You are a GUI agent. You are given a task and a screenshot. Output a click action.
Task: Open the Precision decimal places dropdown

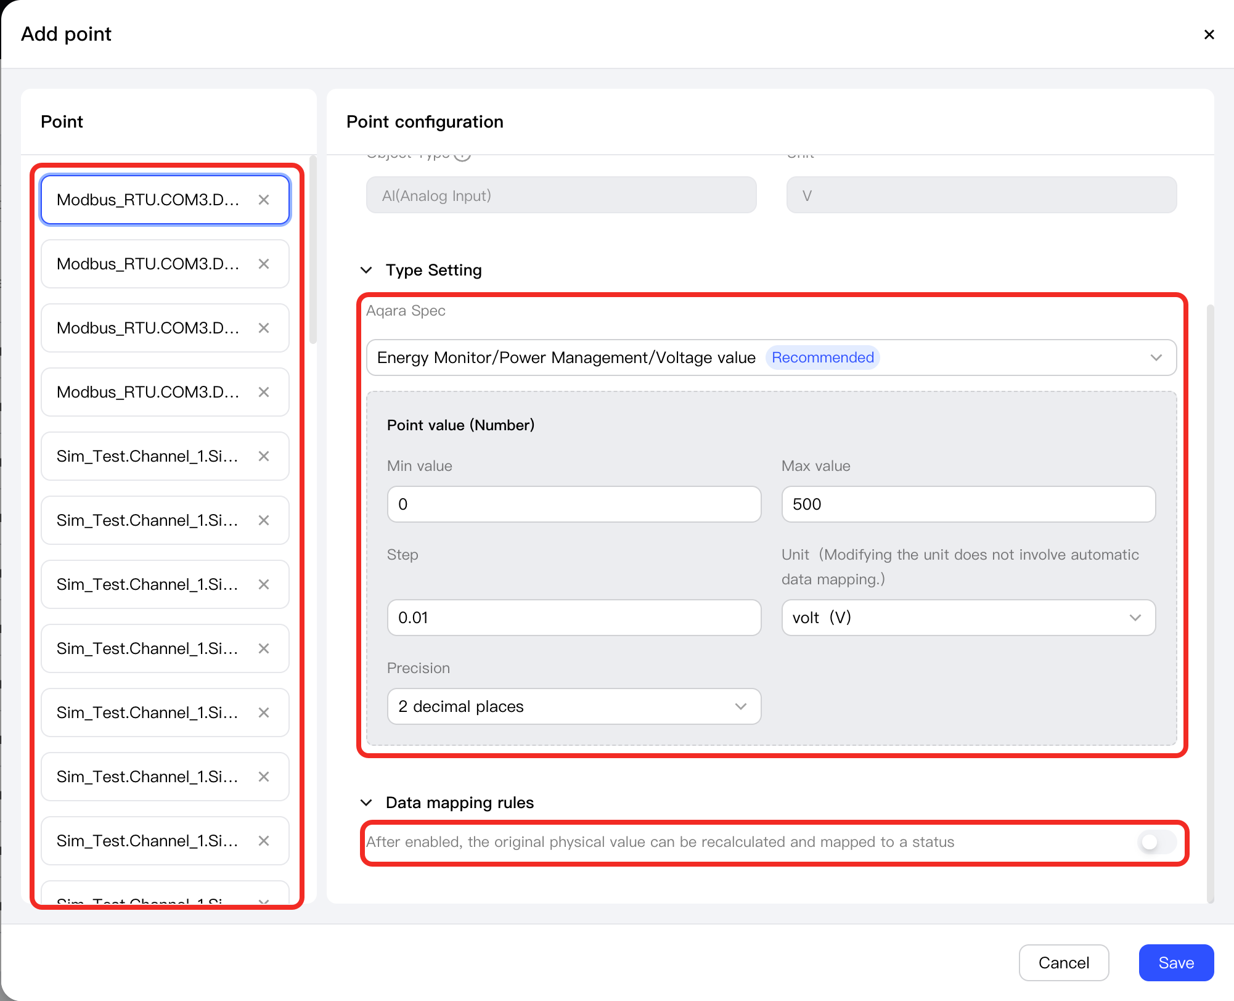tap(574, 706)
